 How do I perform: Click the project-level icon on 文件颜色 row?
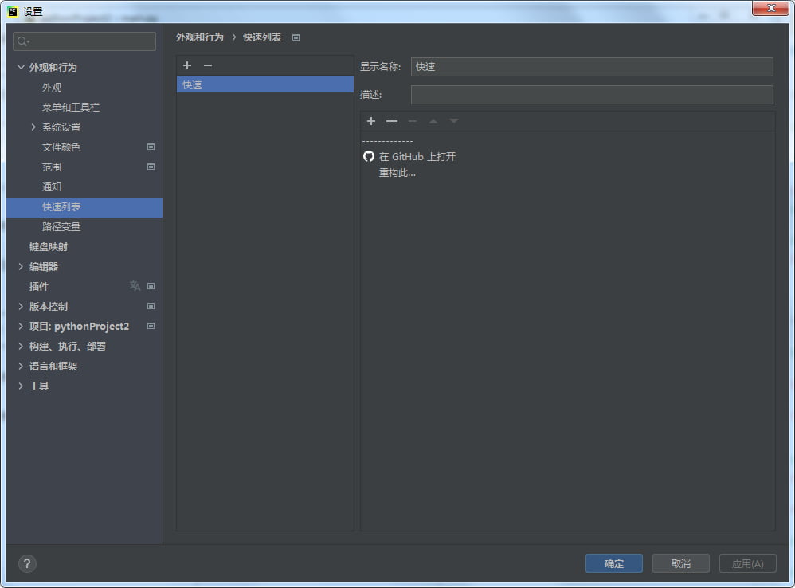(151, 147)
